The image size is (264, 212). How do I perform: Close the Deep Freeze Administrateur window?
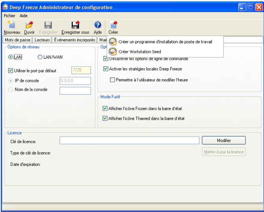[x=259, y=7]
